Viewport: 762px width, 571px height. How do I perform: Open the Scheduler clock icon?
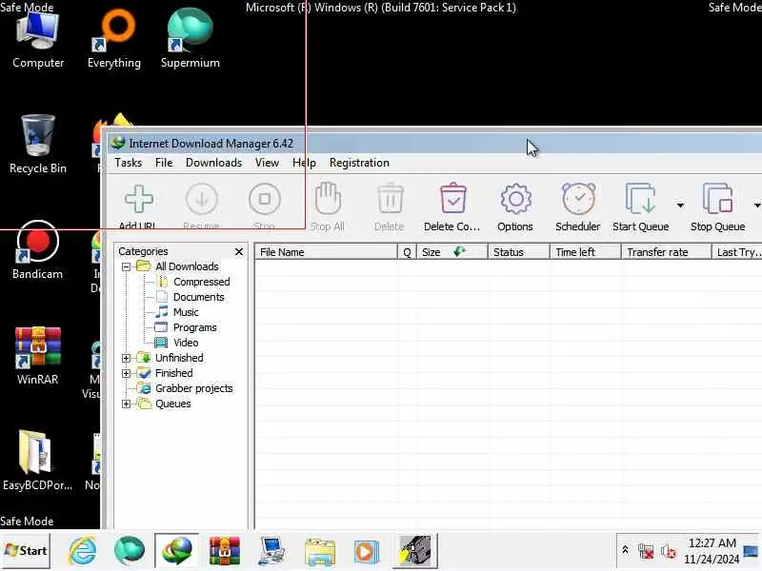pos(578,199)
